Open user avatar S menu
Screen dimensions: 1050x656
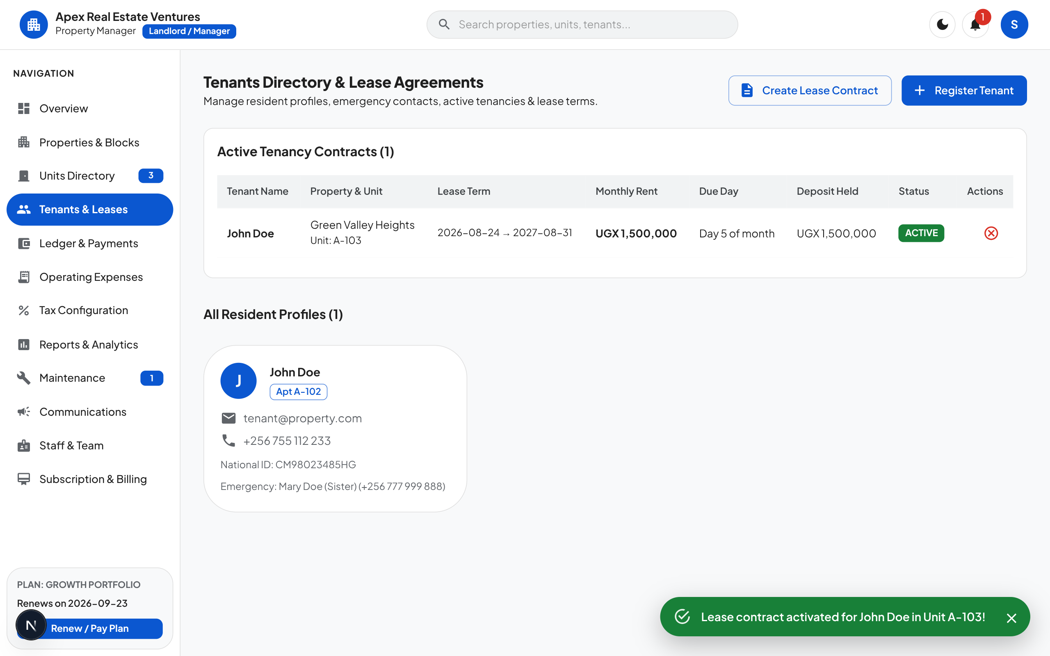pos(1014,25)
